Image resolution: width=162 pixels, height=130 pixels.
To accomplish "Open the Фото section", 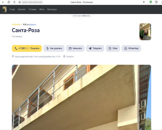I will [x=42, y=9].
